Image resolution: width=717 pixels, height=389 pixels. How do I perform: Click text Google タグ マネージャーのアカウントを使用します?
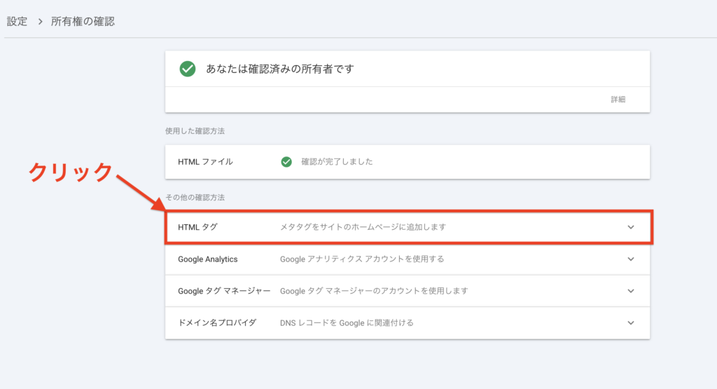click(x=374, y=291)
